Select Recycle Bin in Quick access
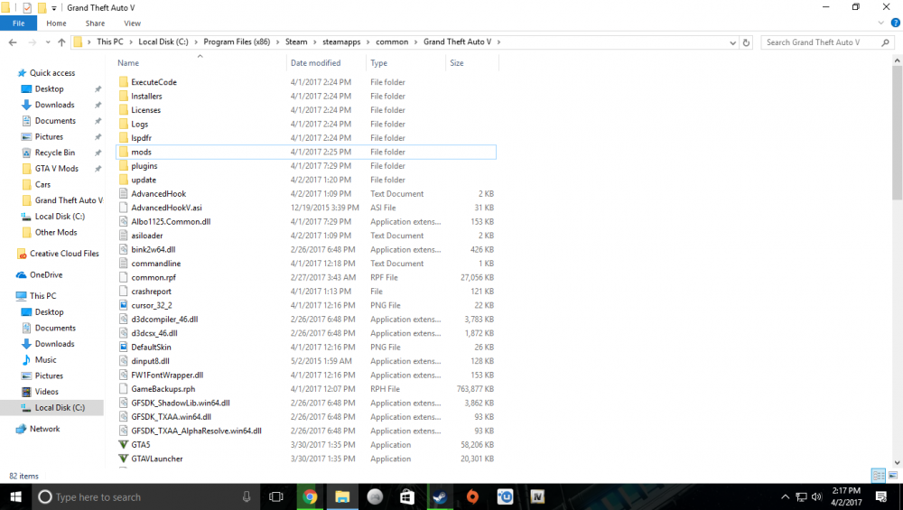The width and height of the screenshot is (903, 510). [x=55, y=153]
